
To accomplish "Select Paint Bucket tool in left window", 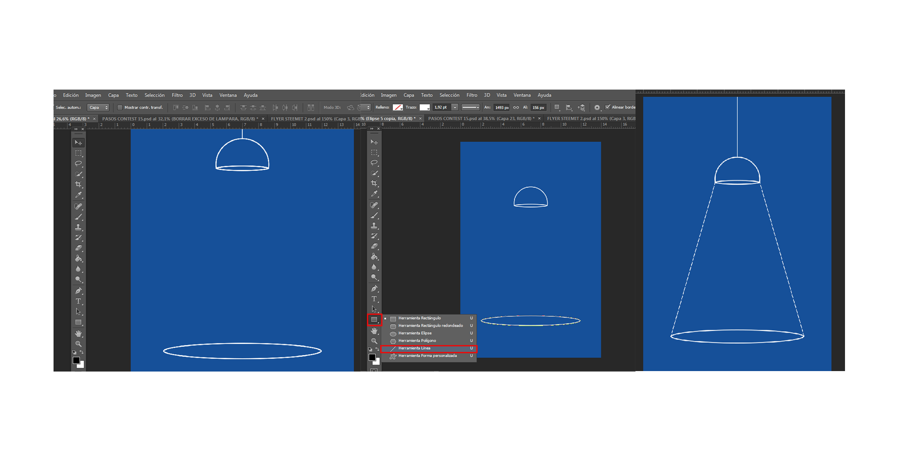I will (x=78, y=259).
